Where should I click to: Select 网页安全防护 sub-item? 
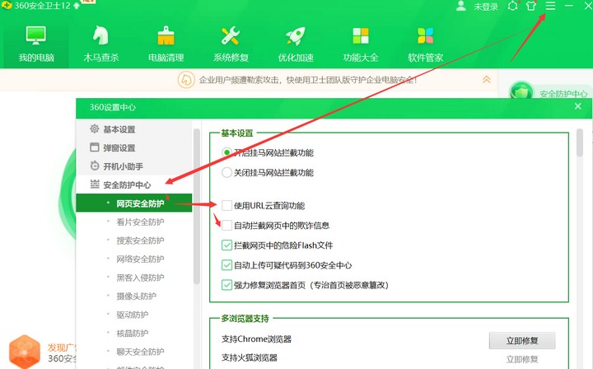tap(134, 203)
